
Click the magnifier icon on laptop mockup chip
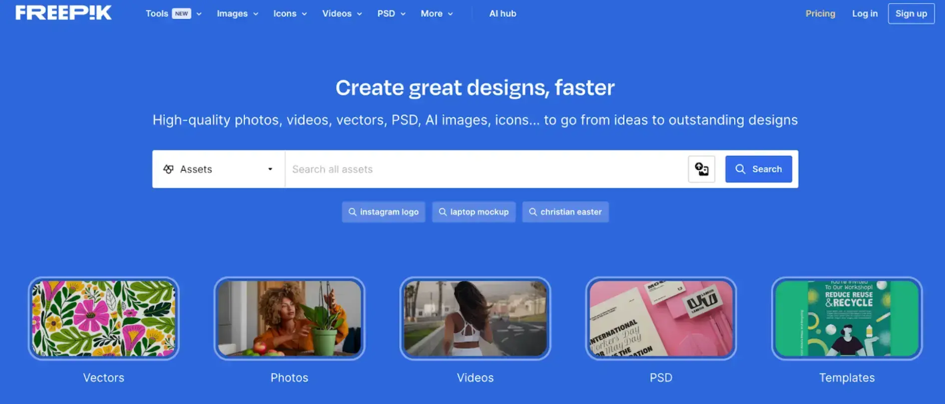[443, 212]
